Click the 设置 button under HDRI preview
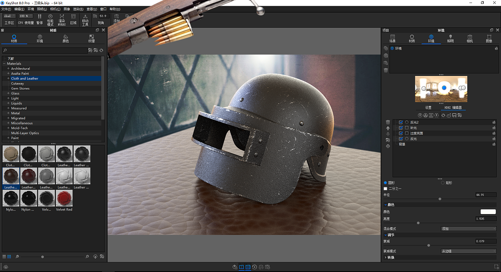This screenshot has height=272, width=501. point(428,107)
